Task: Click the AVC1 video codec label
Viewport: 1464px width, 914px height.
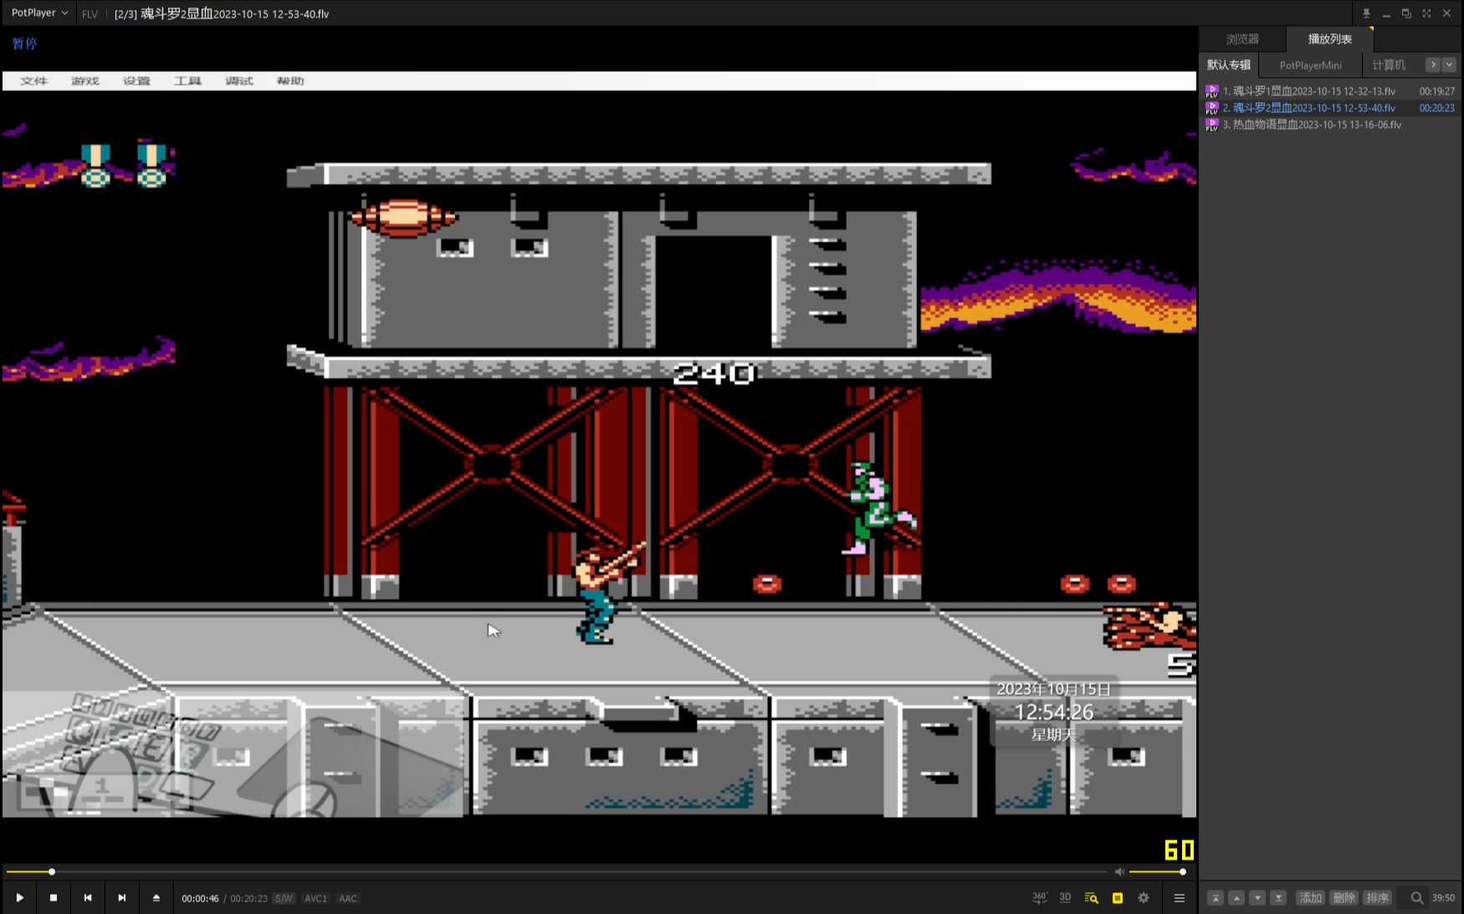Action: click(315, 898)
